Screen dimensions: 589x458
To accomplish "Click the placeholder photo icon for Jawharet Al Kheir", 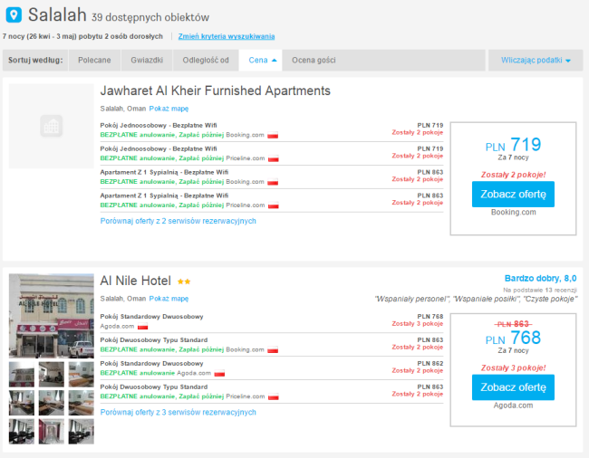I will (52, 126).
